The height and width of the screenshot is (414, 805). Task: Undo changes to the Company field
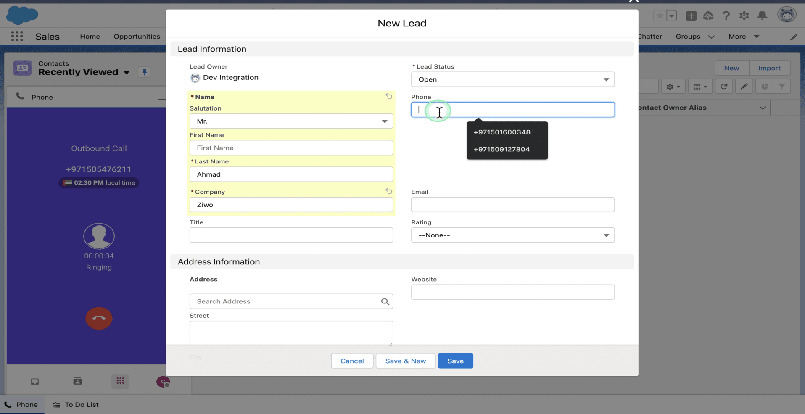(388, 191)
